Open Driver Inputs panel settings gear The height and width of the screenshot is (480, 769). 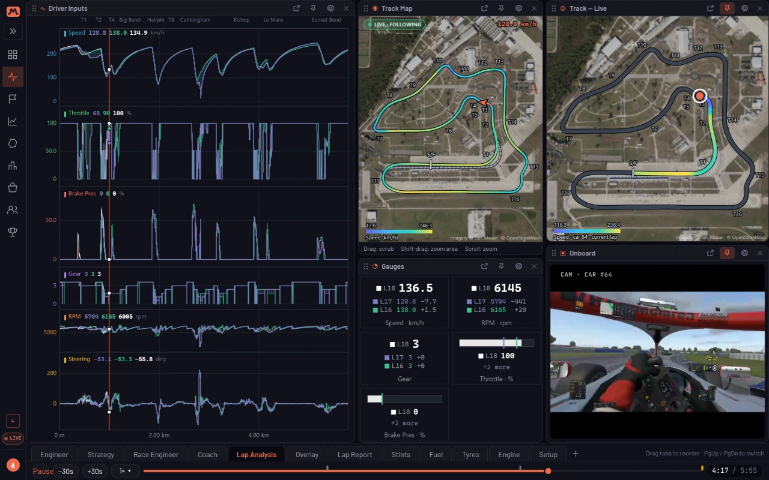(330, 8)
